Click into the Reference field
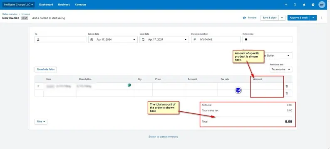This screenshot has height=149, width=330. [267, 40]
